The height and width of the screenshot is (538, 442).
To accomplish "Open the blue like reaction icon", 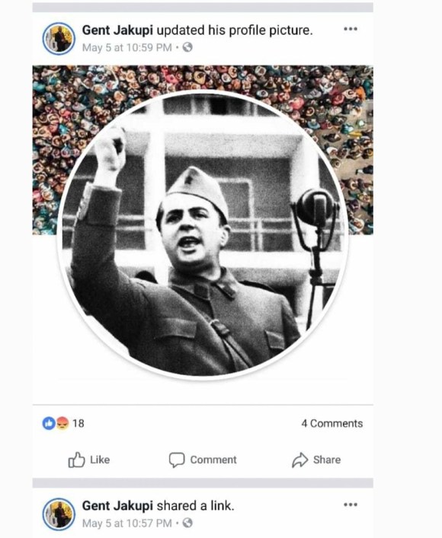I will click(x=49, y=423).
